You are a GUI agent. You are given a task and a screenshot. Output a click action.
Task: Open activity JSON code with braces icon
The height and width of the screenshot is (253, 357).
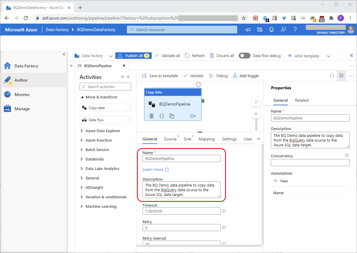click(161, 116)
